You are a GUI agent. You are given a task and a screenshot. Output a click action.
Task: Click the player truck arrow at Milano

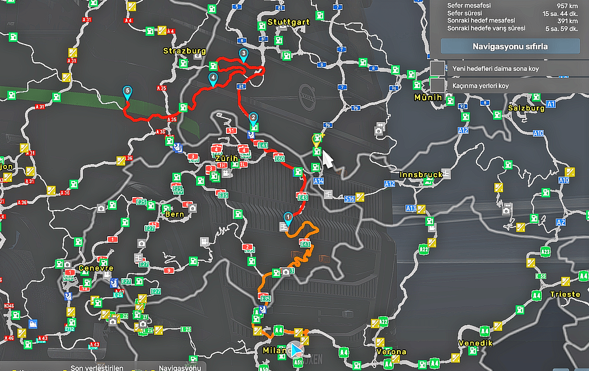[x=296, y=349]
